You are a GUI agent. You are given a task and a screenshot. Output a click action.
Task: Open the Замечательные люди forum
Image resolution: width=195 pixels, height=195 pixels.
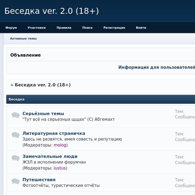tap(50, 156)
